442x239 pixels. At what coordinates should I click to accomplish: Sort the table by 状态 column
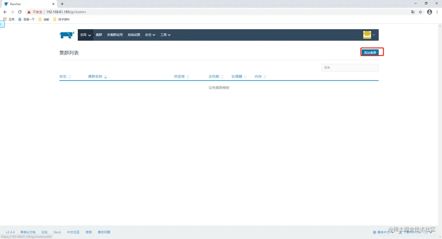tap(65, 76)
